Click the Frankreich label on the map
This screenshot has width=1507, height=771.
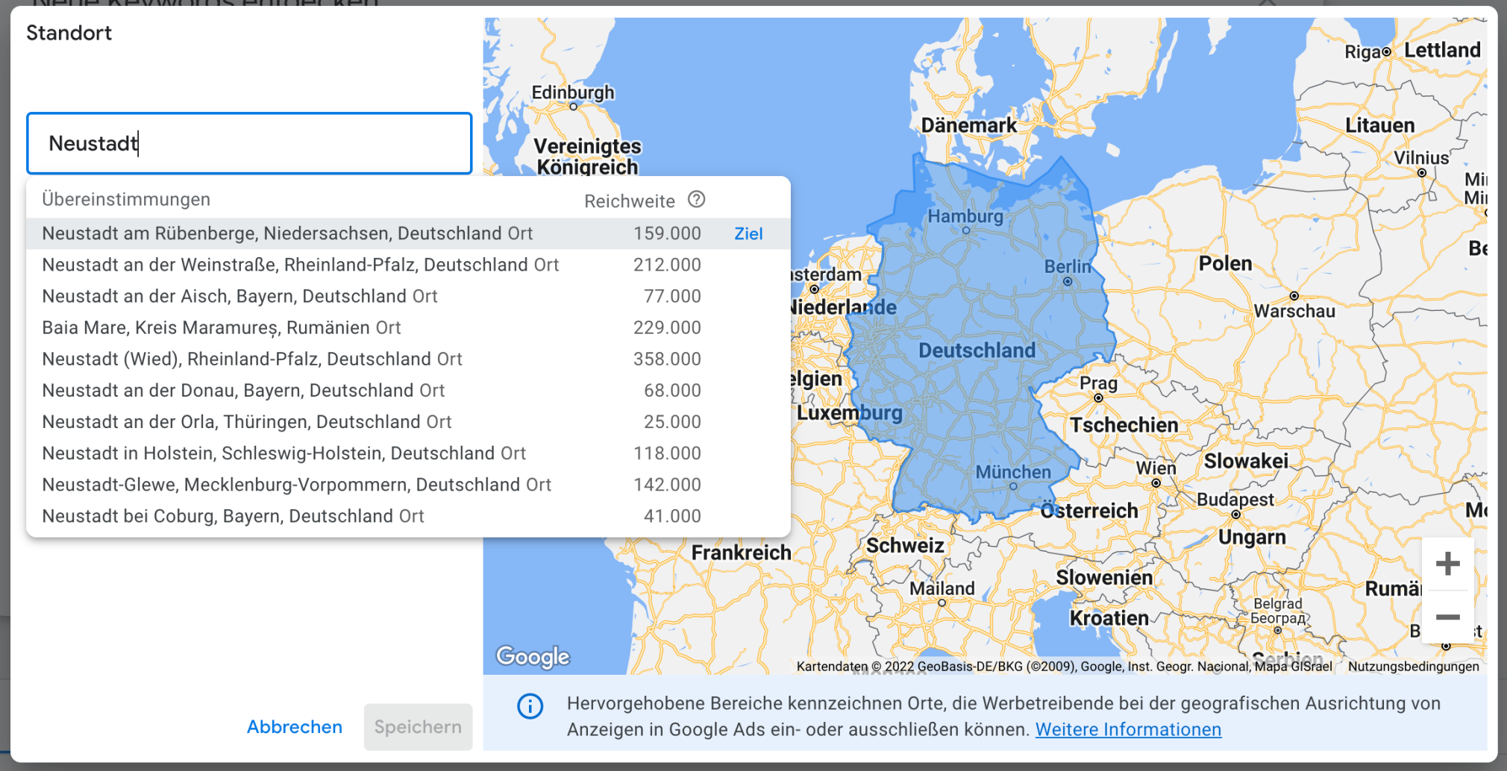741,553
